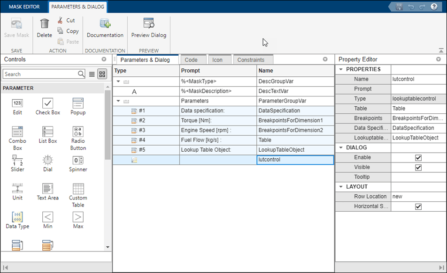
Task: Add a Dial control from the palette
Action: click(48, 161)
